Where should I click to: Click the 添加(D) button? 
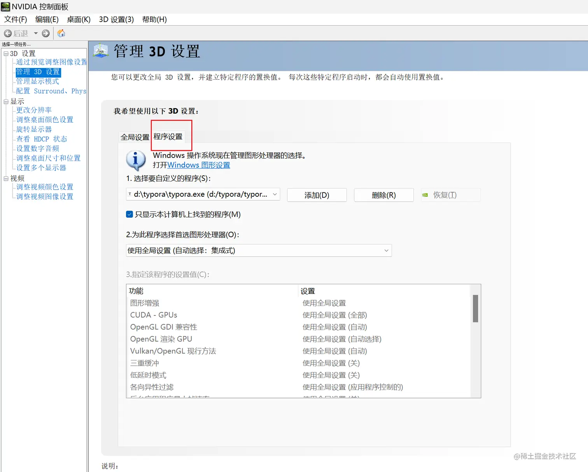click(317, 195)
